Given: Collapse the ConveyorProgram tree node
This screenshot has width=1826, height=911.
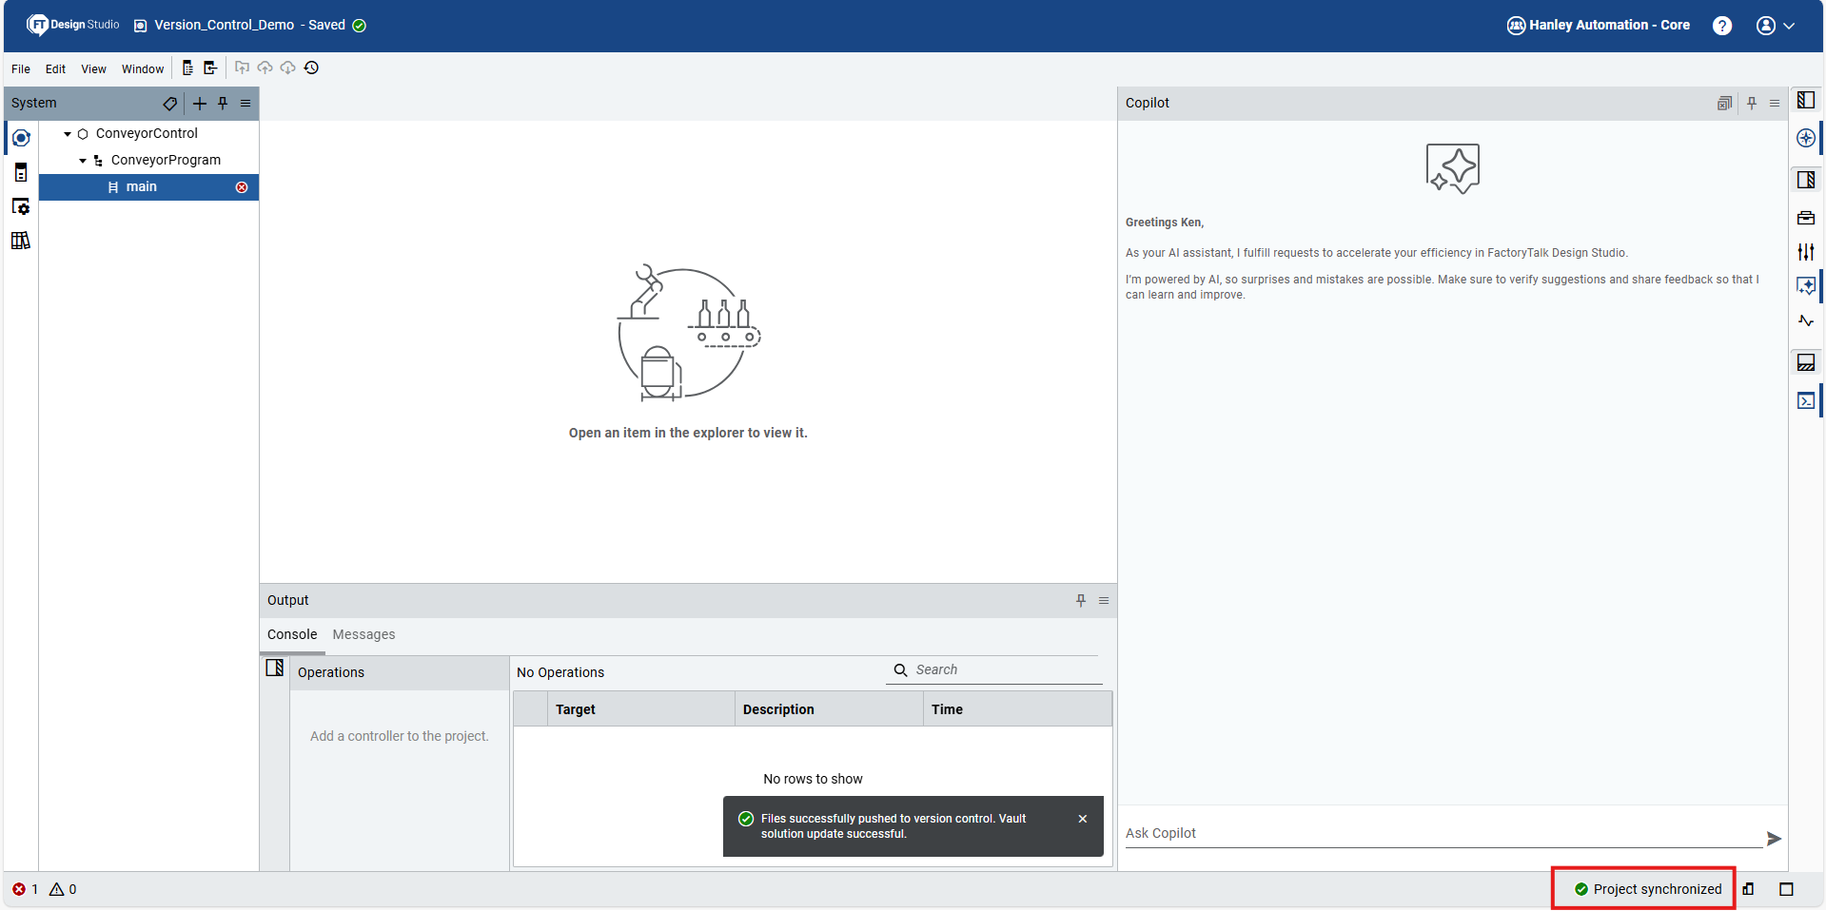Looking at the screenshot, I should (83, 161).
